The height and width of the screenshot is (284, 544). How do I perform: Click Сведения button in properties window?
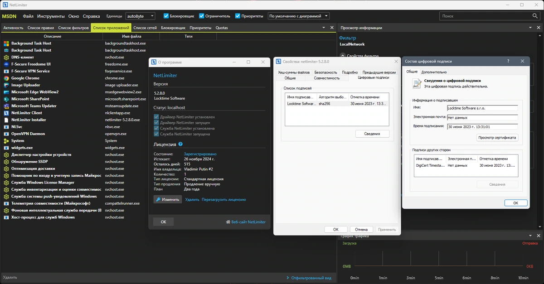[372, 134]
